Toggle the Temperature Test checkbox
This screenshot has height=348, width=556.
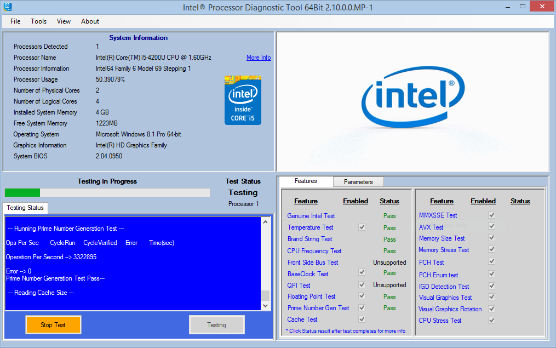pyautogui.click(x=362, y=227)
